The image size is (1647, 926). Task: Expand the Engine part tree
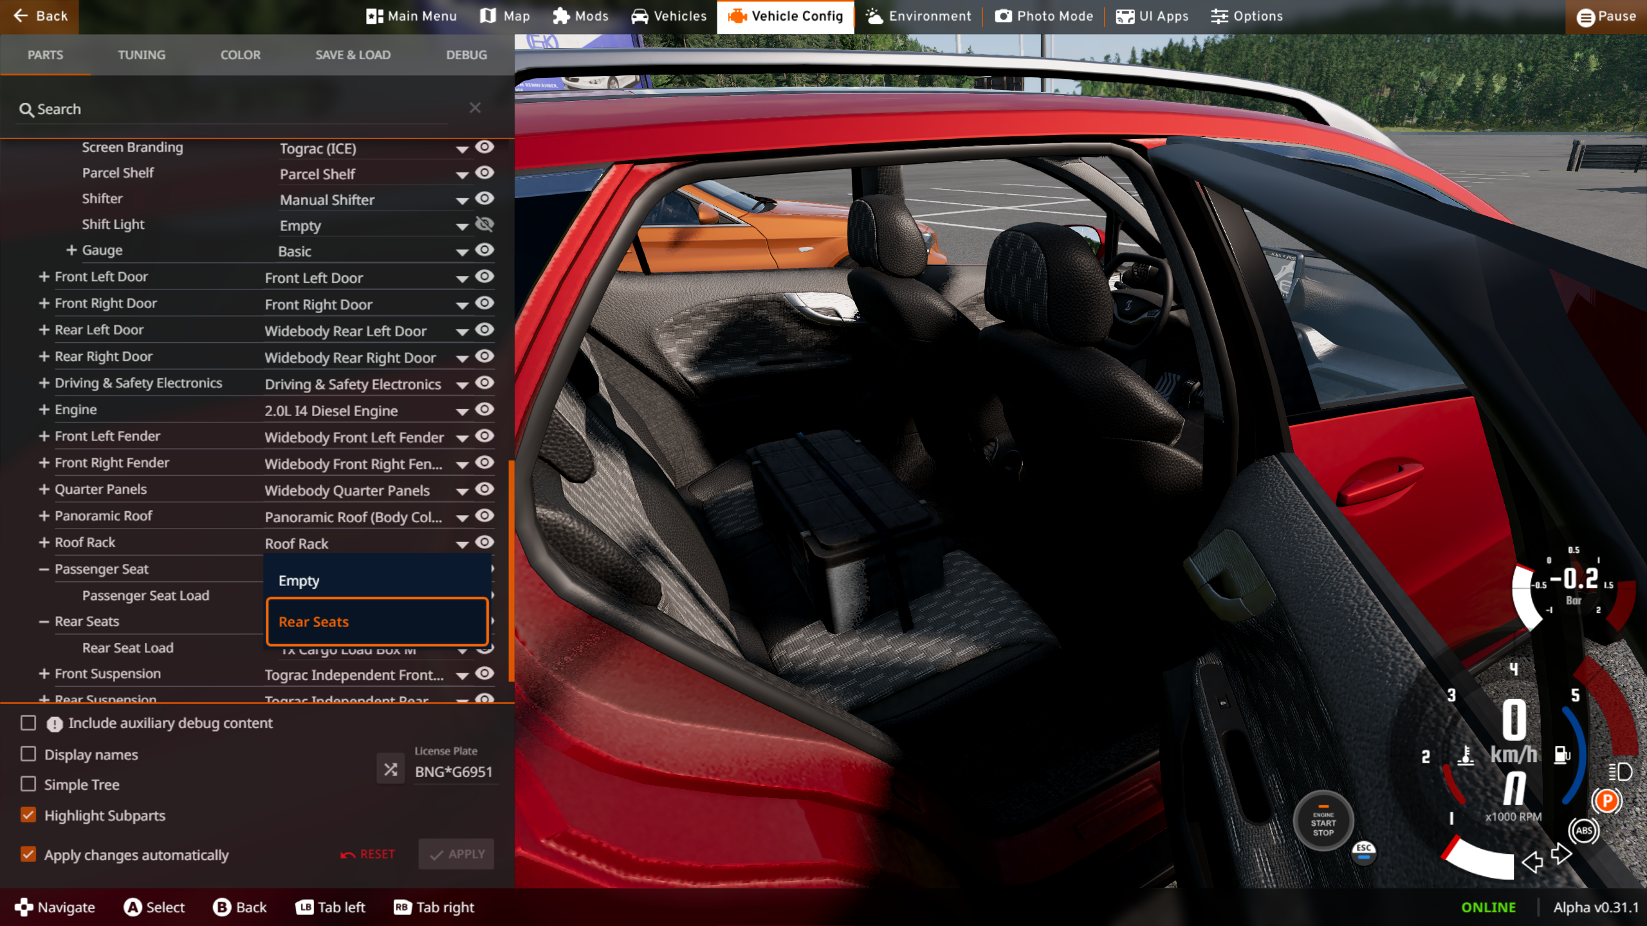tap(44, 410)
